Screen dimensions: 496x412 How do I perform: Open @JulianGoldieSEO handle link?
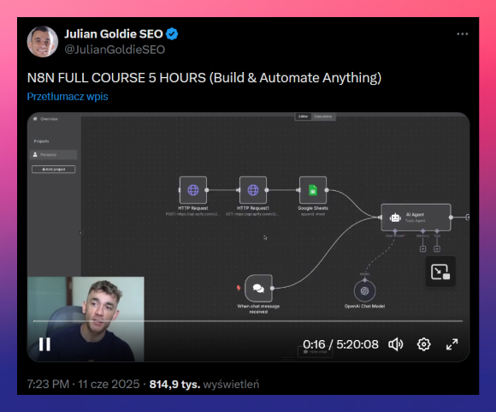(x=115, y=50)
